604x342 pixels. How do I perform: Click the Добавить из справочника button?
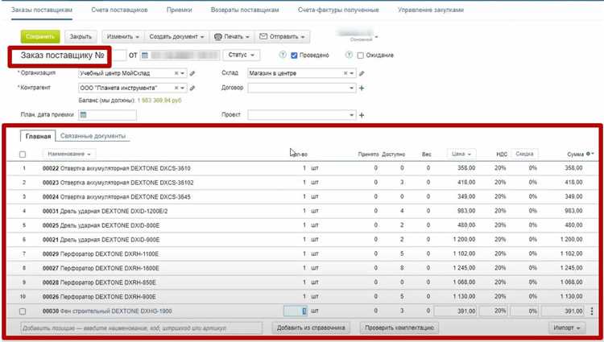(312, 328)
